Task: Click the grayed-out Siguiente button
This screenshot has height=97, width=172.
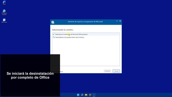Action: (x=107, y=71)
